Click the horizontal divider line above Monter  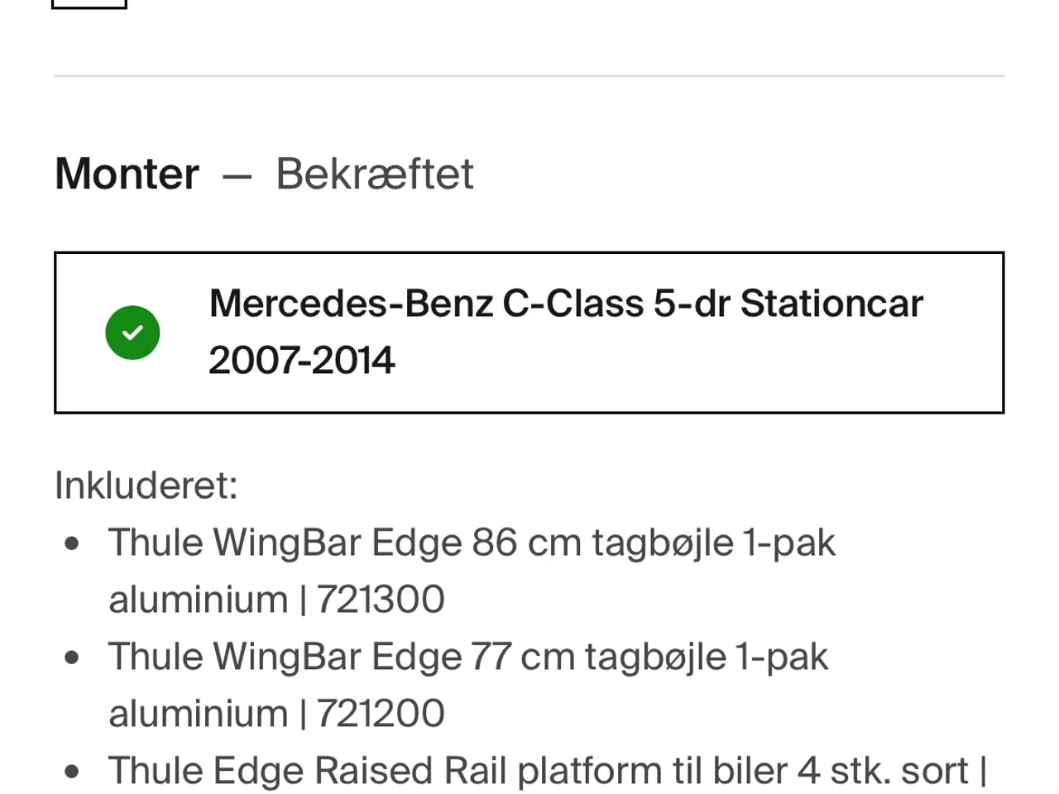pyautogui.click(x=529, y=76)
